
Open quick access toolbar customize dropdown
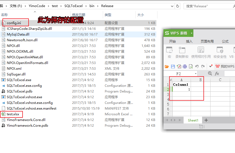click(211, 66)
